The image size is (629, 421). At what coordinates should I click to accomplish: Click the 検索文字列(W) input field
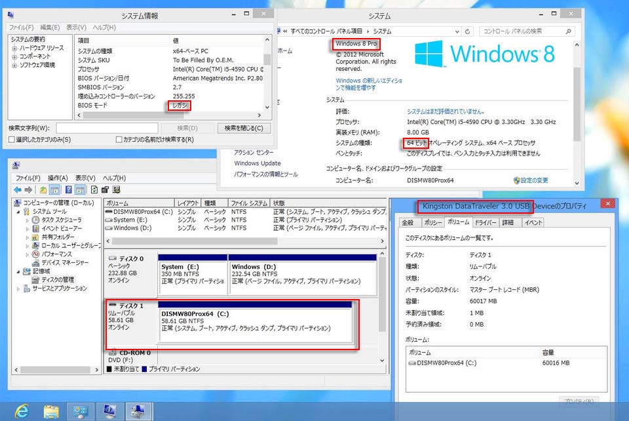pyautogui.click(x=107, y=128)
